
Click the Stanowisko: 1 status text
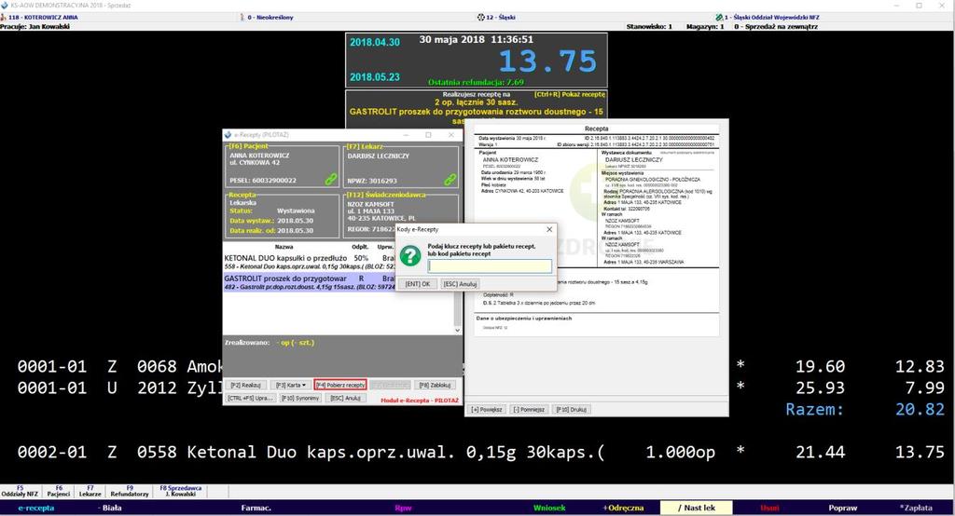coord(649,27)
